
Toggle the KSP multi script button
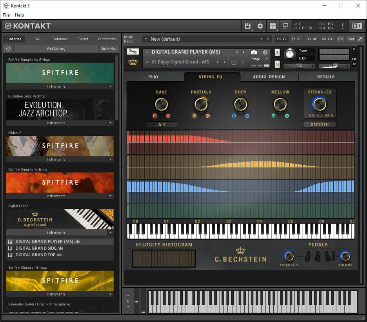click(x=340, y=39)
